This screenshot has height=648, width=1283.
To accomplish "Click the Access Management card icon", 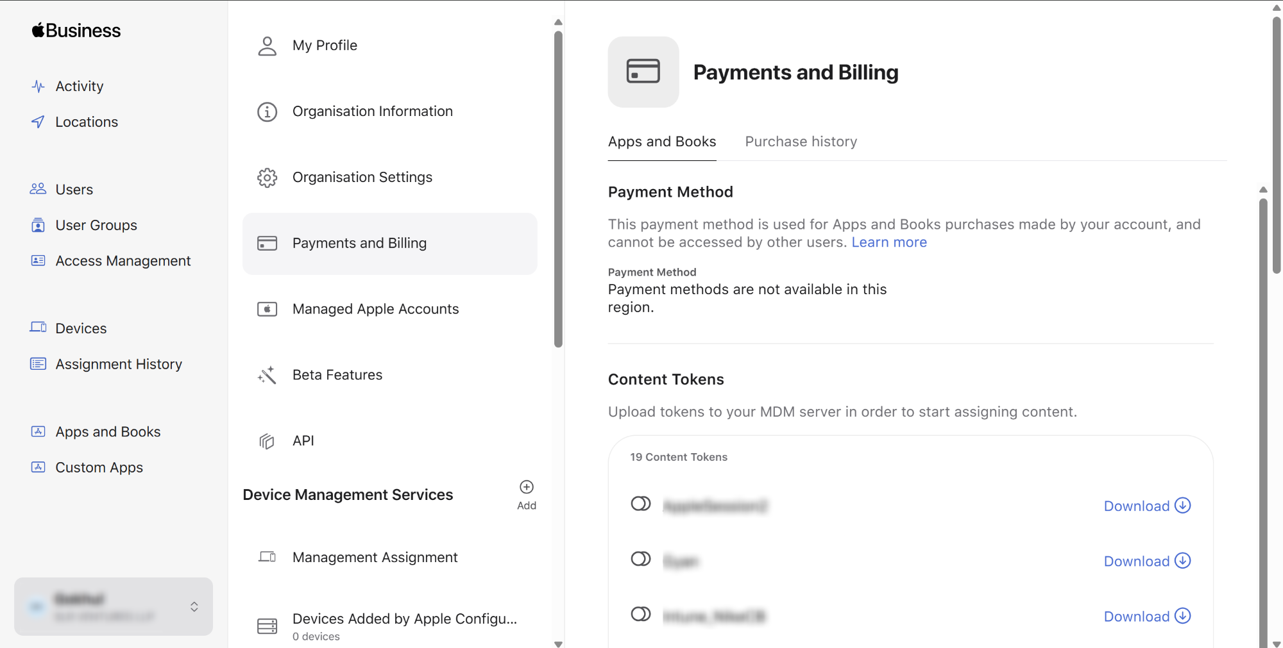I will click(38, 260).
